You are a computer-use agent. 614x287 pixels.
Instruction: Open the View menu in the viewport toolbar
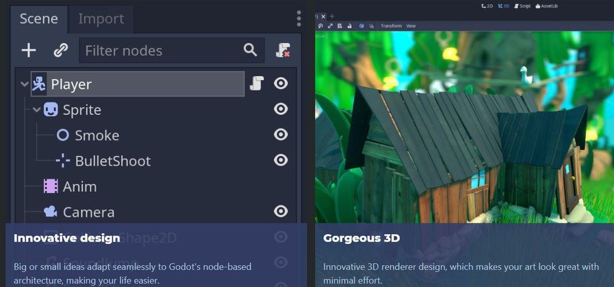coord(411,26)
